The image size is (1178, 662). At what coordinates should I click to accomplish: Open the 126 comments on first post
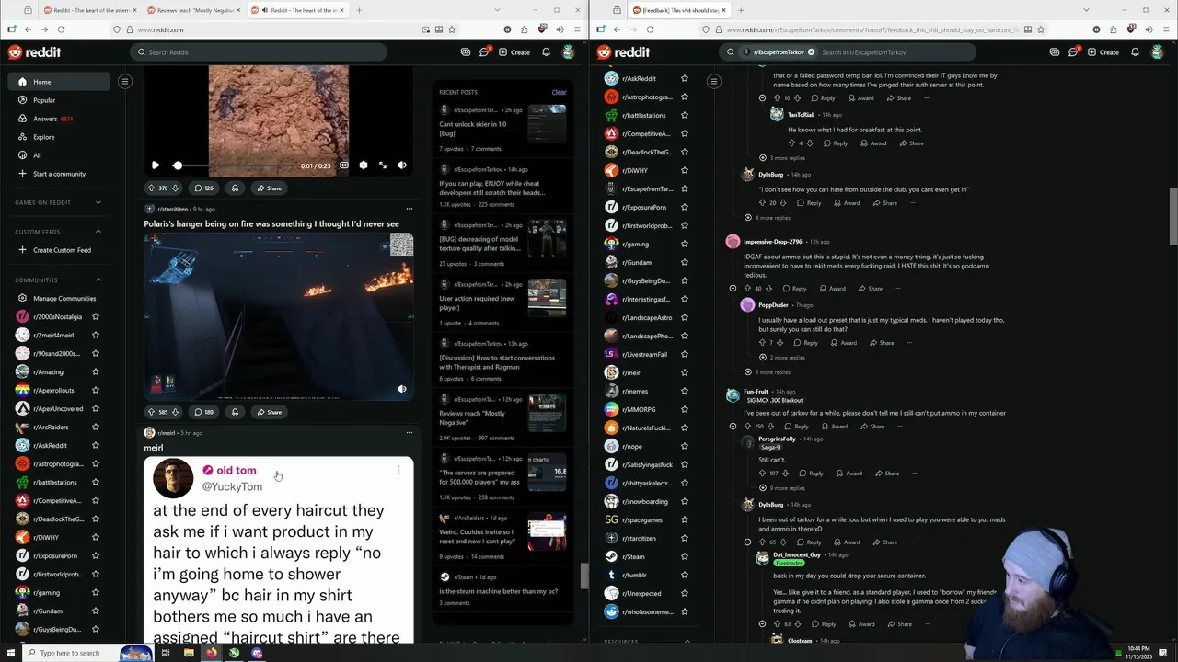point(203,188)
